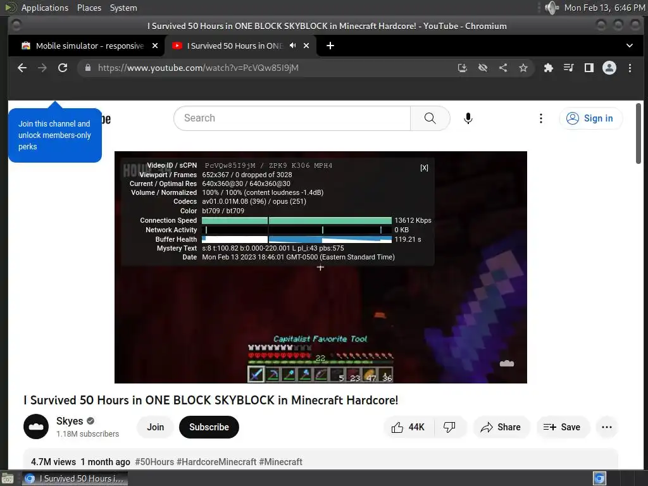
Task: Mute tab using speaker icon
Action: pos(292,46)
